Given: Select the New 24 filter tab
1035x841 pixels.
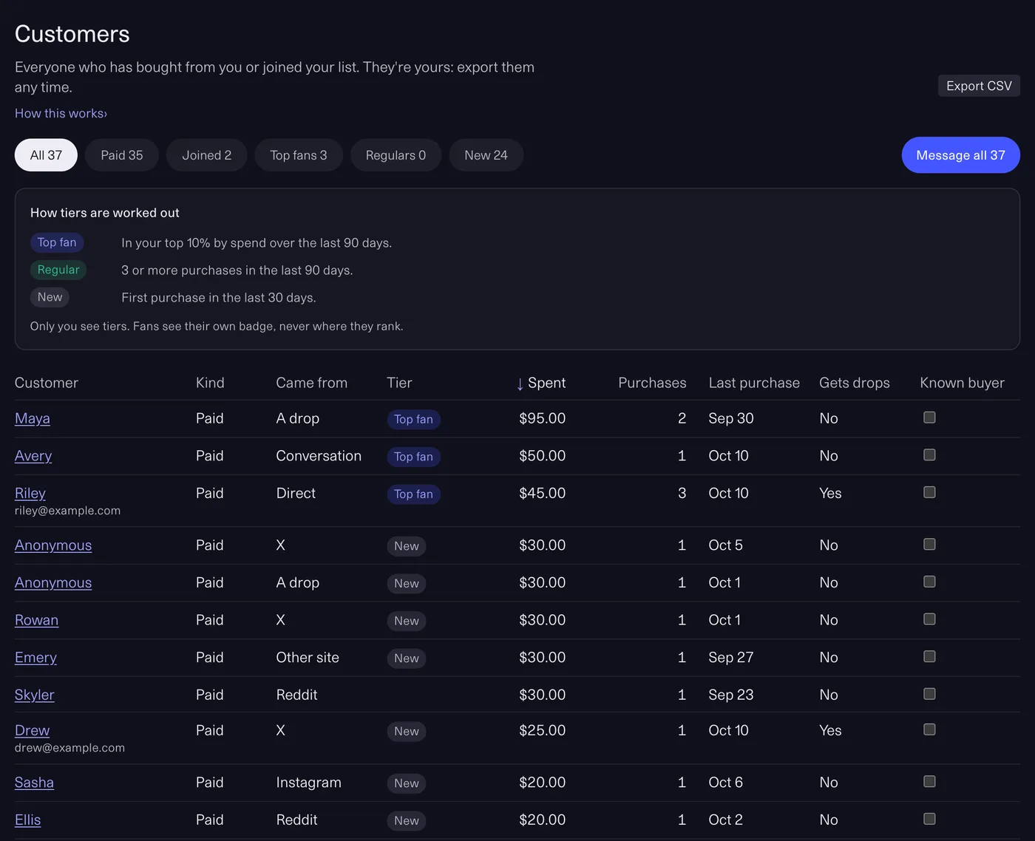Looking at the screenshot, I should [x=486, y=155].
